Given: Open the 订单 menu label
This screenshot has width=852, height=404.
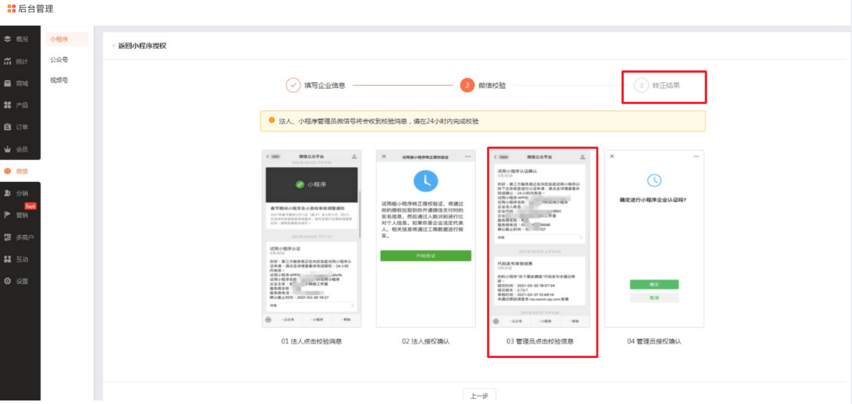Looking at the screenshot, I should click(x=22, y=127).
